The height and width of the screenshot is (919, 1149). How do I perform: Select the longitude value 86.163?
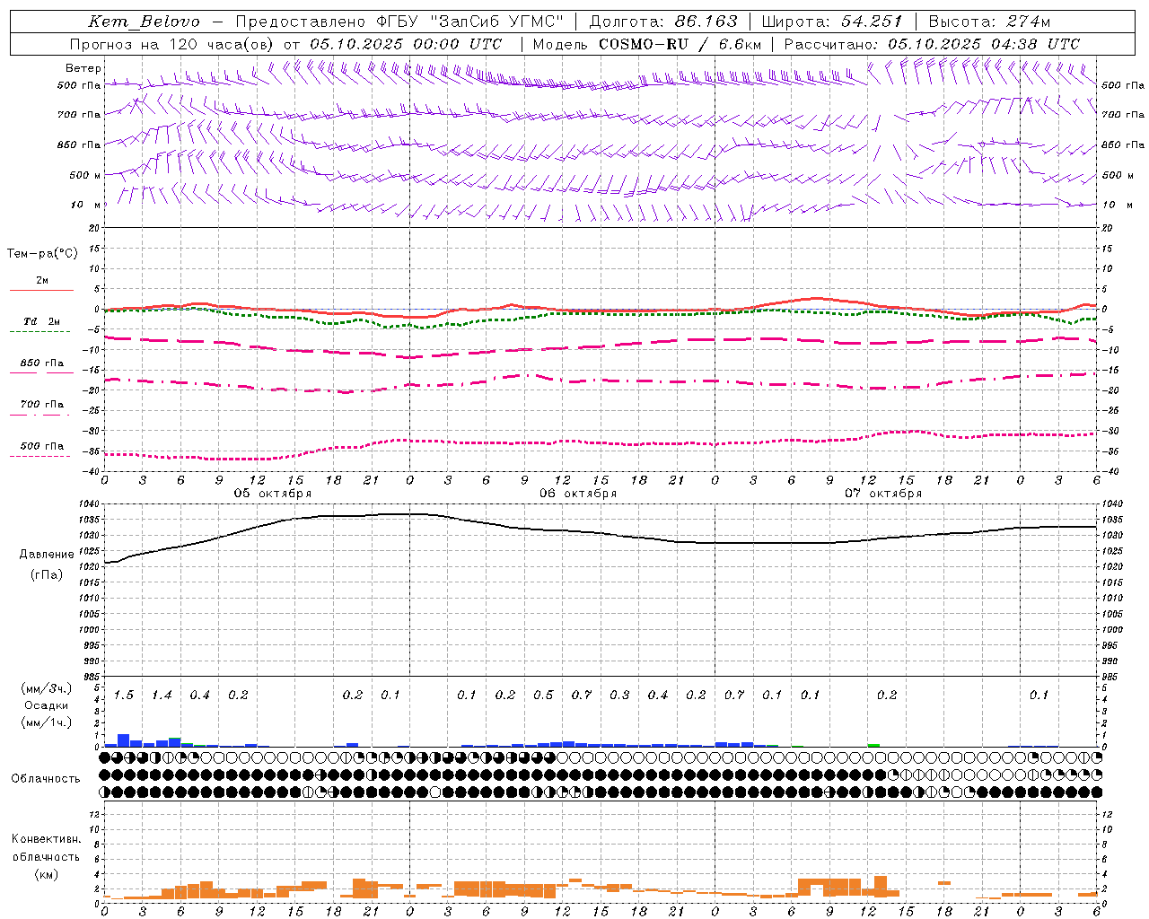click(706, 22)
